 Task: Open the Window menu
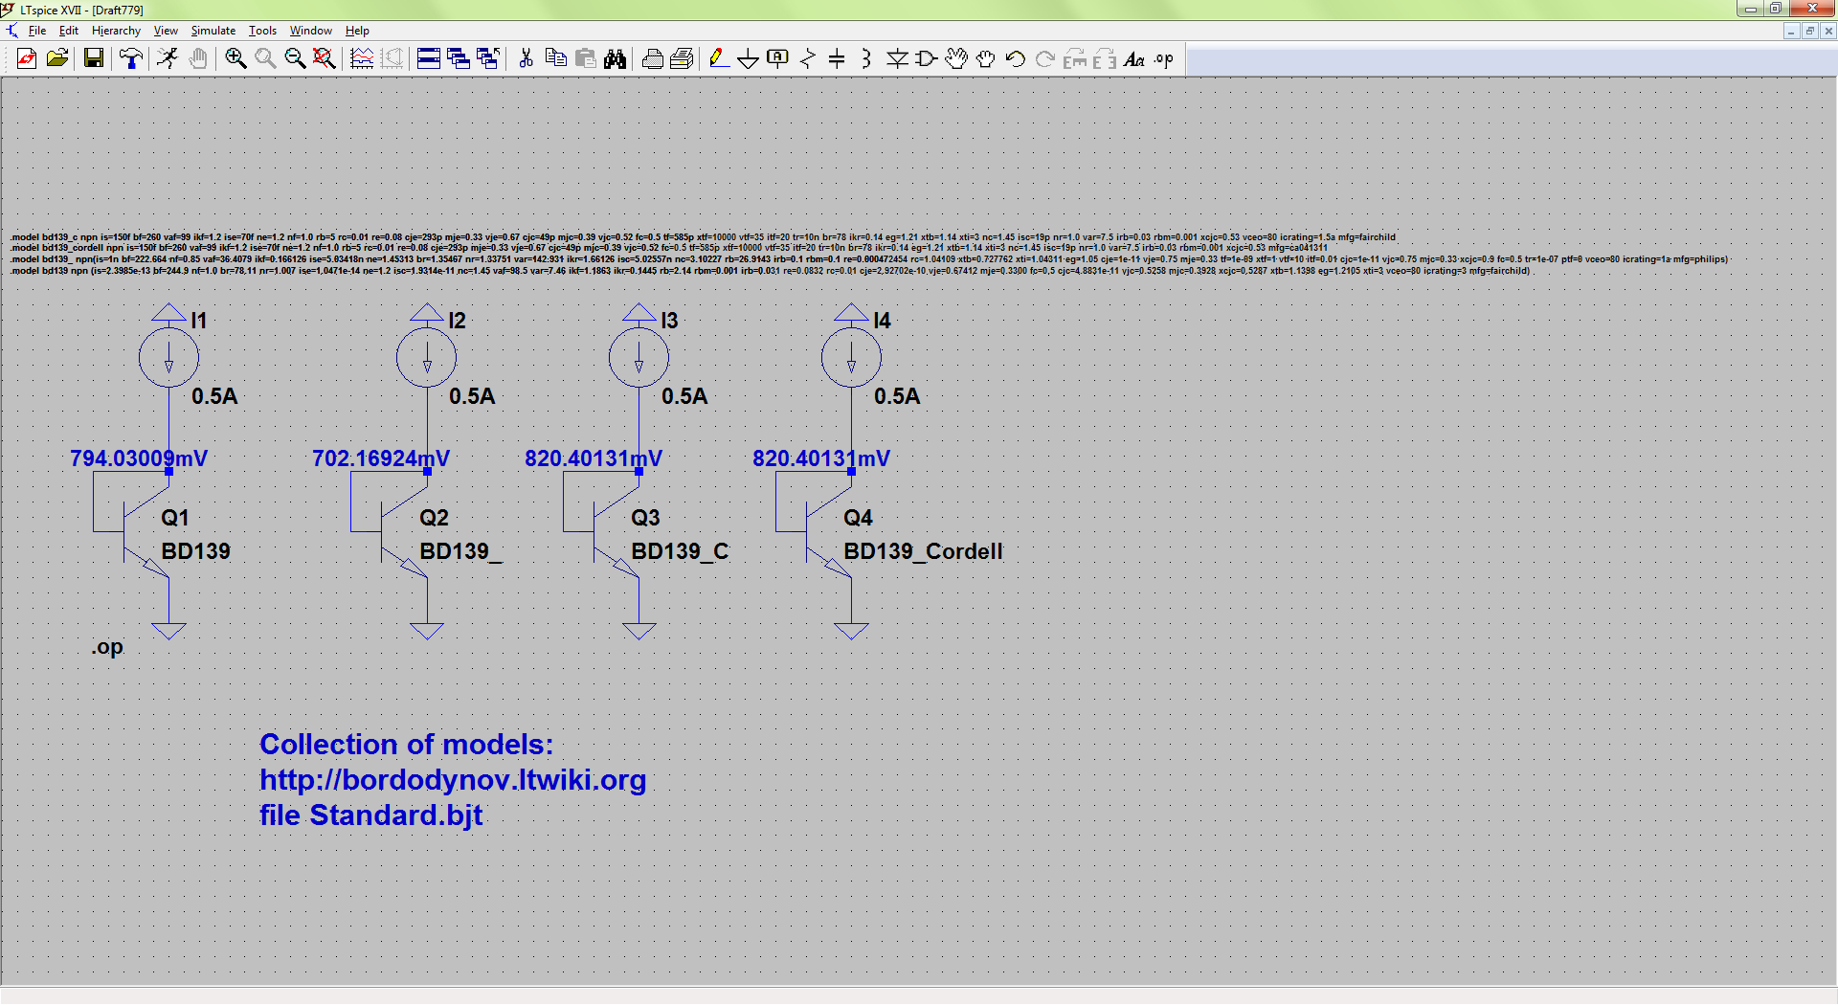click(x=311, y=31)
